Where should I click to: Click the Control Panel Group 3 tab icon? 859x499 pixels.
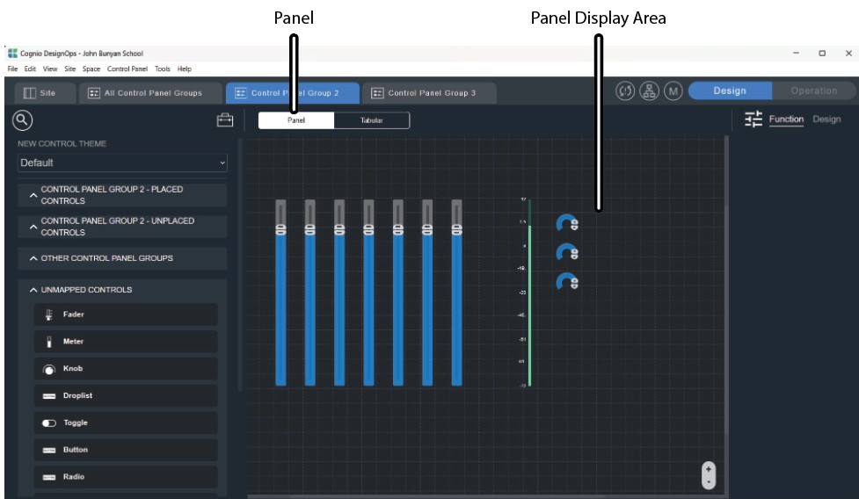tap(377, 93)
